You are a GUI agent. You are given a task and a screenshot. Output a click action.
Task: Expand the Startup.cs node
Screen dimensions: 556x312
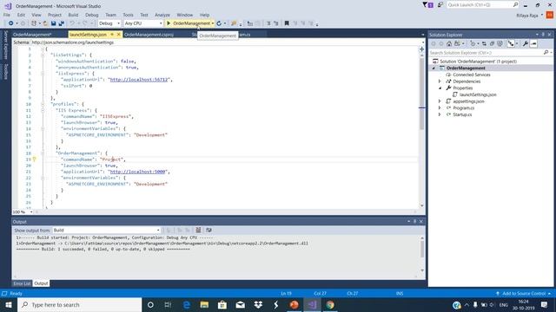point(440,114)
